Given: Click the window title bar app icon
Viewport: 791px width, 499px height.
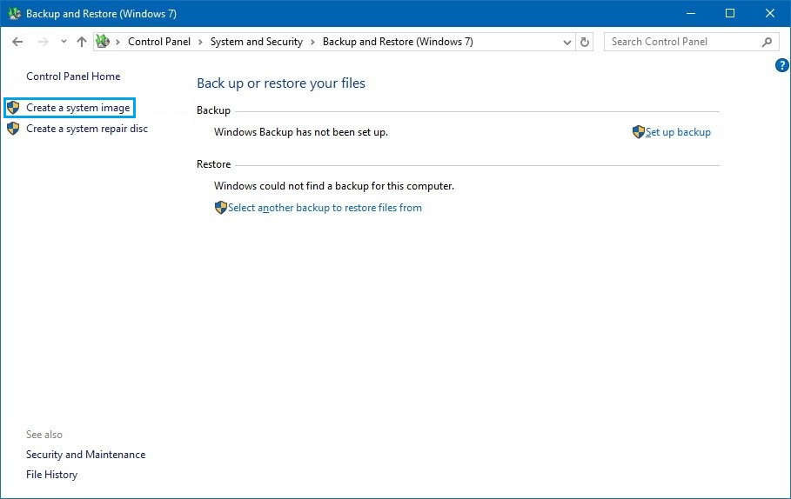Looking at the screenshot, I should [14, 14].
